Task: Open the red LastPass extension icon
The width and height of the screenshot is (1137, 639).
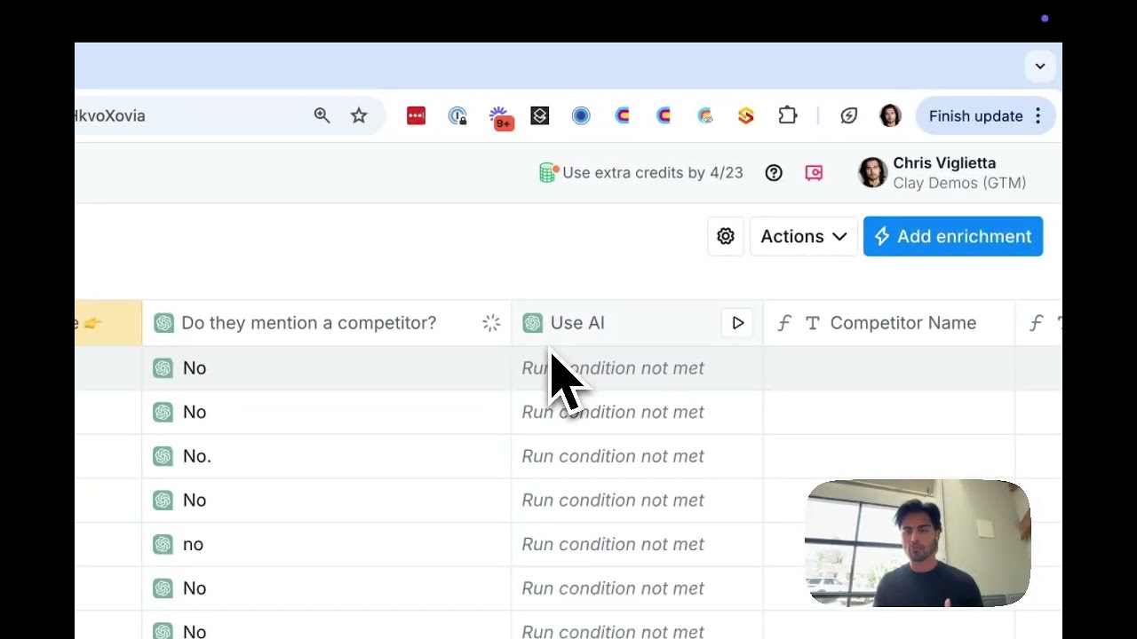Action: [x=416, y=115]
